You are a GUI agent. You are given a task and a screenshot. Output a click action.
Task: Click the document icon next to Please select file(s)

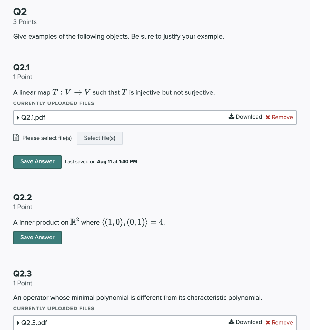pos(15,137)
